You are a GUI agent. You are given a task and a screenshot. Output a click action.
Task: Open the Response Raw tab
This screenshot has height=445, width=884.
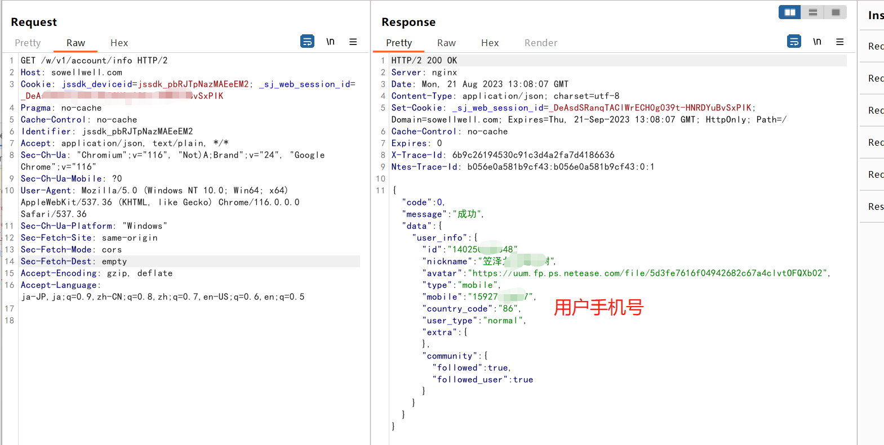pyautogui.click(x=446, y=43)
